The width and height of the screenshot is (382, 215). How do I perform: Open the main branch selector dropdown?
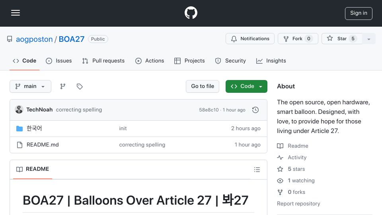[x=31, y=86]
